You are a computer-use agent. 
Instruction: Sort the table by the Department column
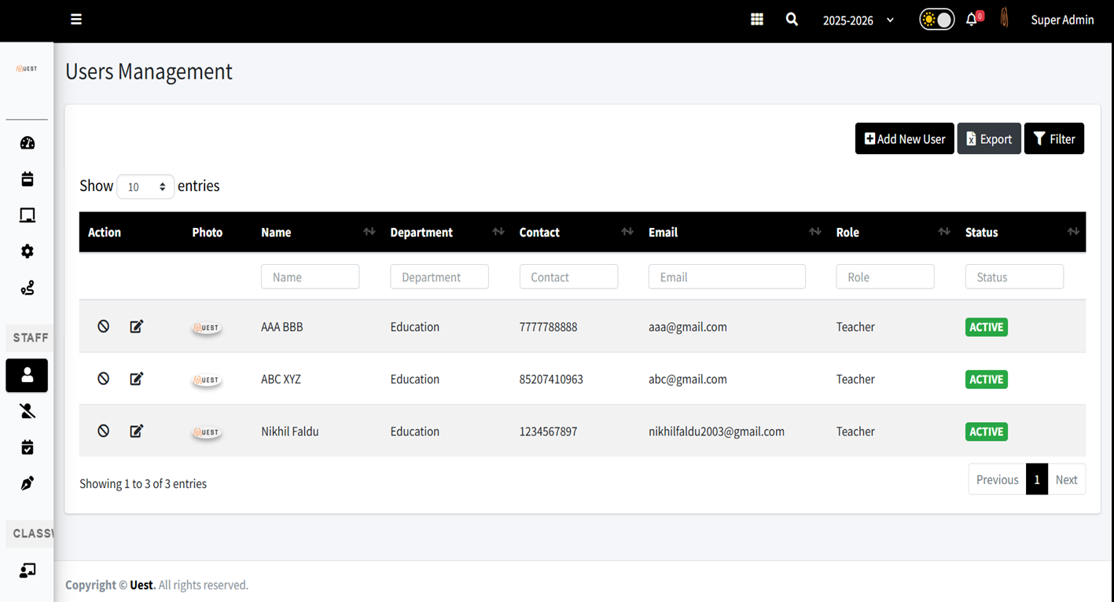click(x=447, y=233)
